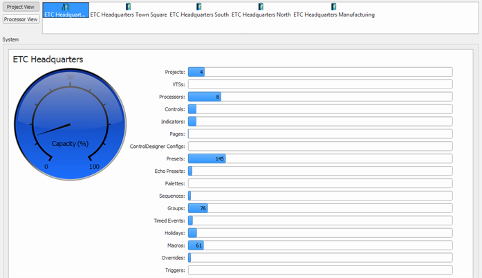Click the empty Palettes usage bar
This screenshot has width=482, height=278.
(x=320, y=183)
